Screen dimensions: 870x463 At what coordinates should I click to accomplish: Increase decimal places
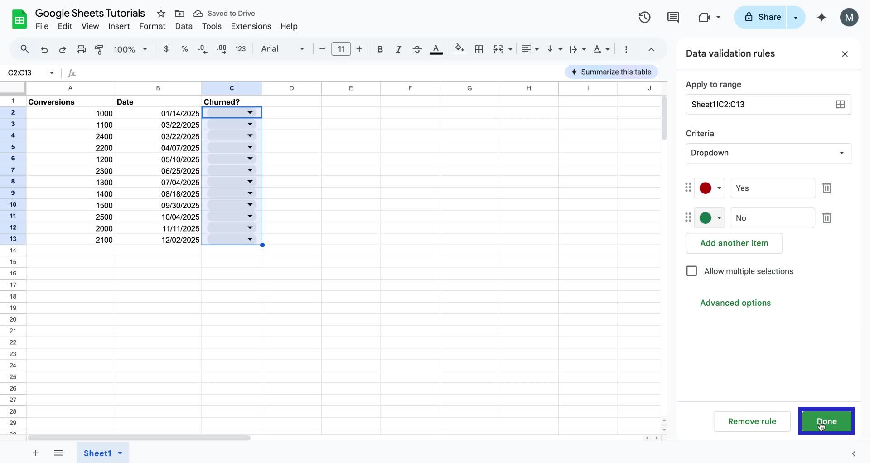(x=222, y=49)
